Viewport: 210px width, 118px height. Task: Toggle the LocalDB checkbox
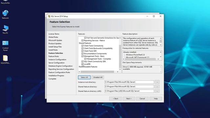(x=82, y=64)
